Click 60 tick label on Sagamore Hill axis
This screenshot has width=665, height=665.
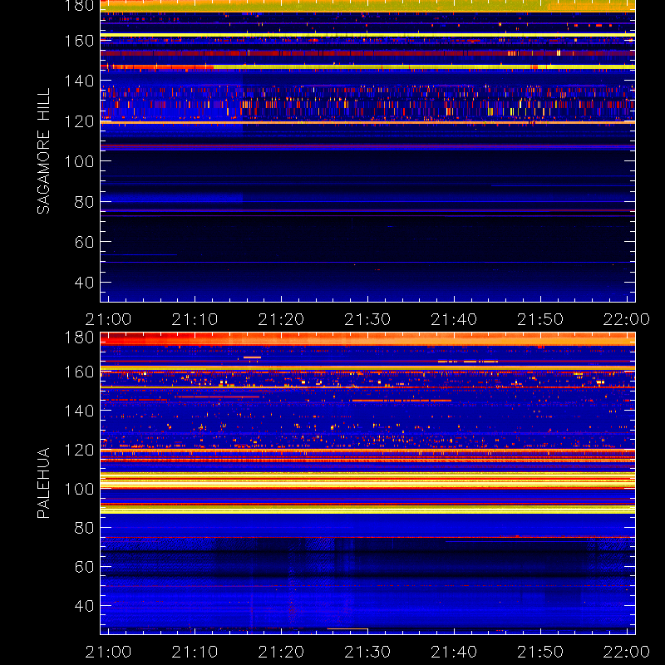84,242
